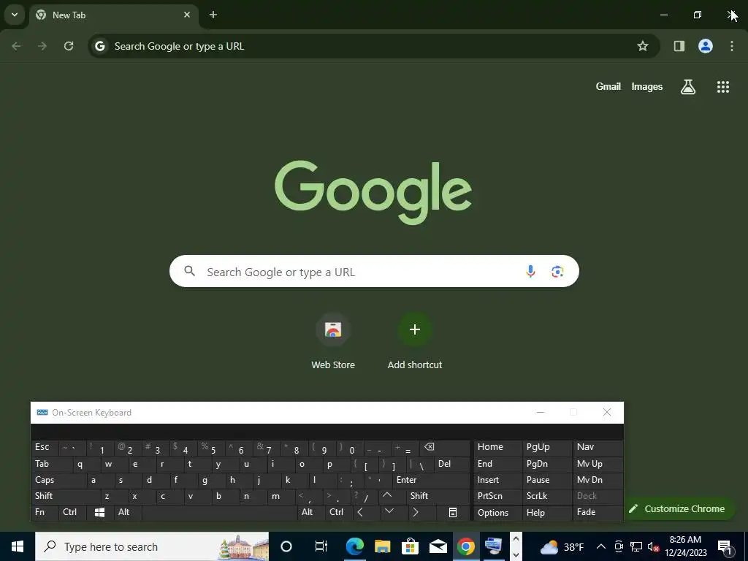Image resolution: width=748 pixels, height=561 pixels.
Task: Toggle the ScrLk key on the On-Screen Keyboard
Action: coord(546,496)
